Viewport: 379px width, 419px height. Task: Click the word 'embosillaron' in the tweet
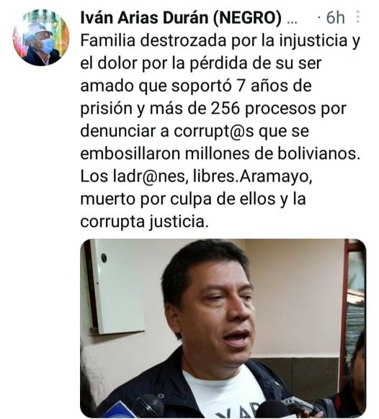(x=130, y=154)
